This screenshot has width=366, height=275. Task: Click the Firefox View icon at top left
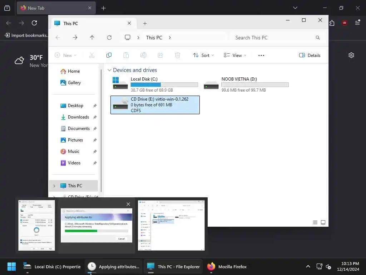click(x=7, y=8)
